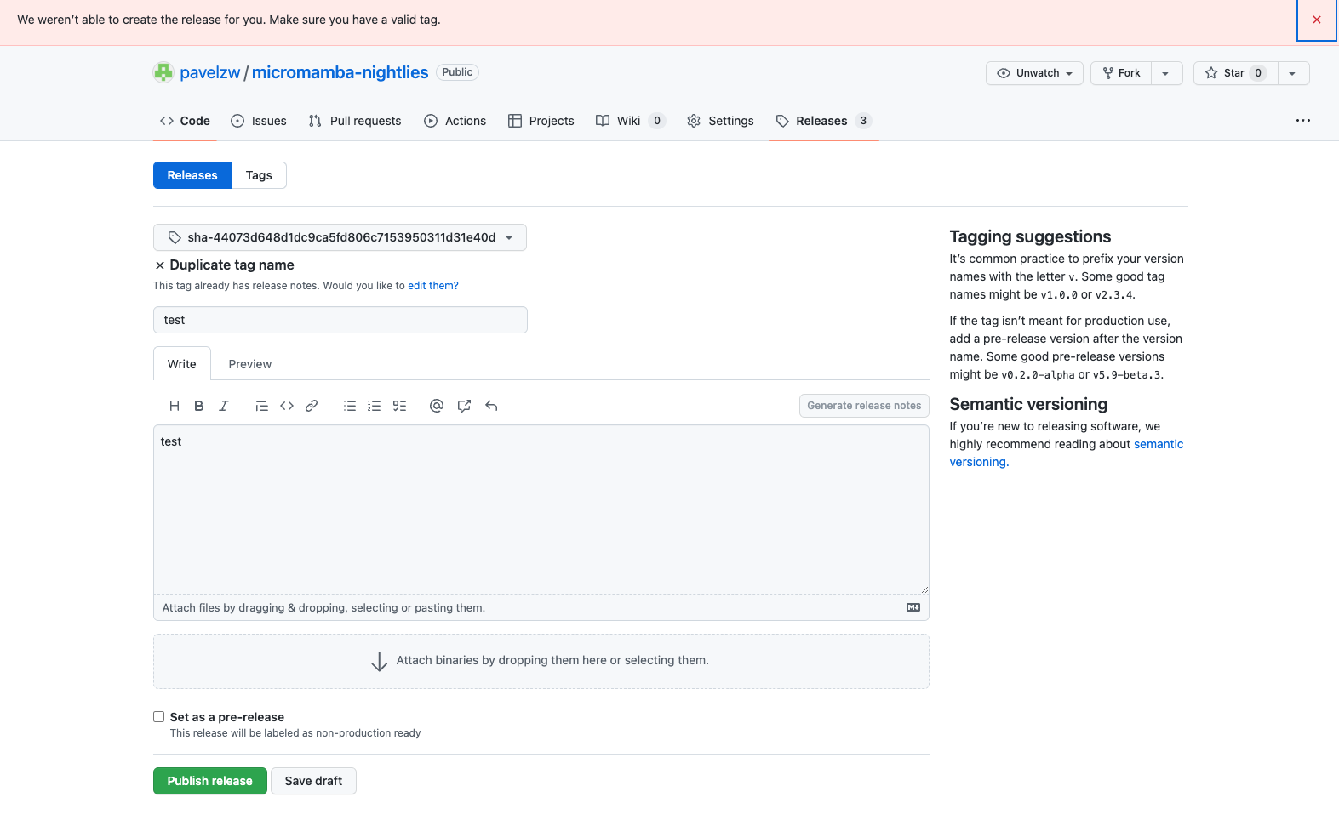Dismiss the error banner with the X
Image resolution: width=1339 pixels, height=820 pixels.
point(1316,20)
